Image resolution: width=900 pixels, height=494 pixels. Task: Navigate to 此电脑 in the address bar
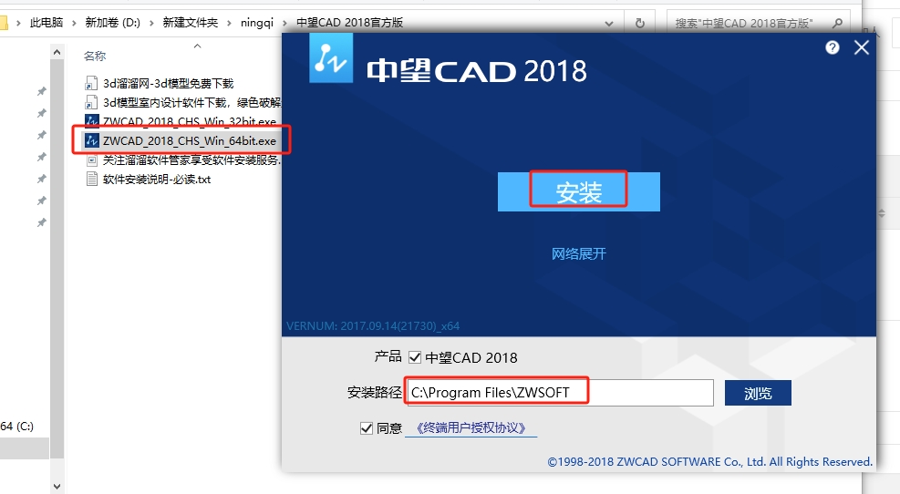point(47,23)
